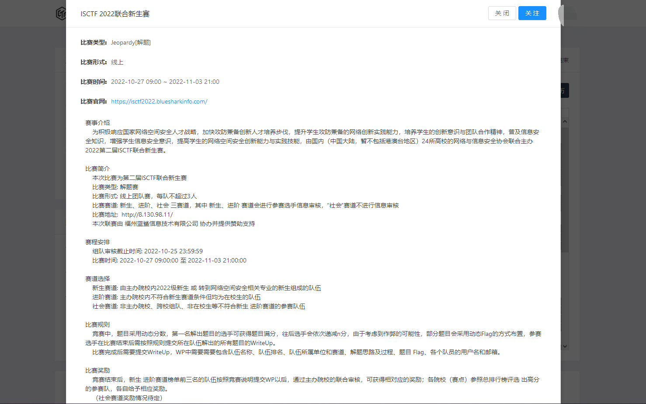Click the dialog title ISCTF 2022联合新生赛
This screenshot has height=404, width=646.
(x=115, y=14)
